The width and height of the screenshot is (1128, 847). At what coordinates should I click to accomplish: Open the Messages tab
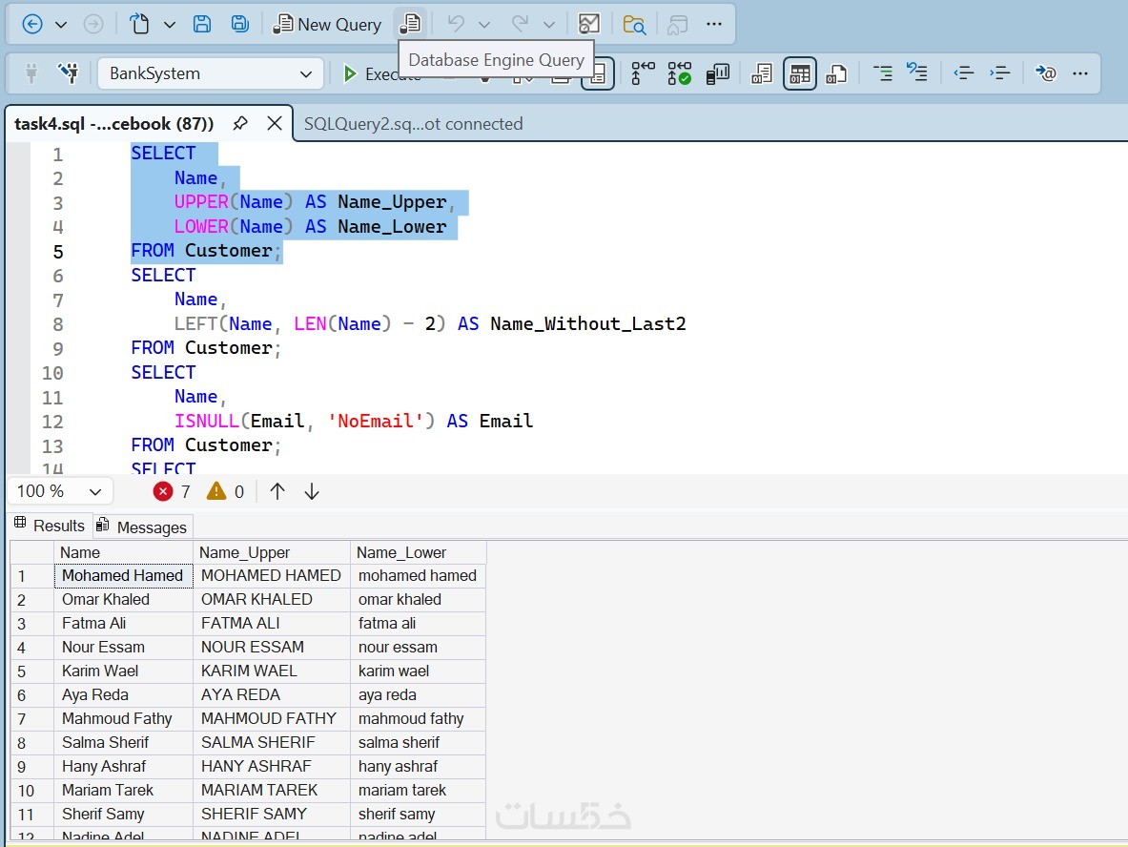pyautogui.click(x=143, y=527)
